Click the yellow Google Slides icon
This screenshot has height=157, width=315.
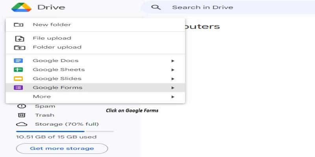(19, 78)
